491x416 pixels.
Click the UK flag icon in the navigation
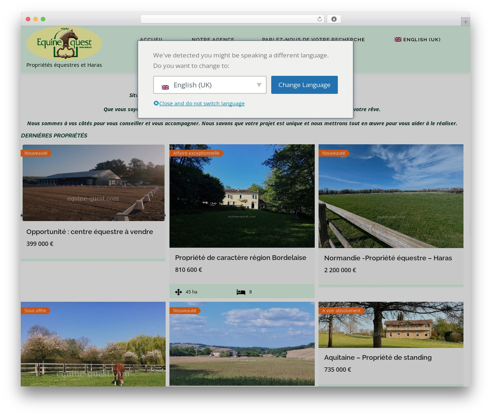click(x=398, y=40)
